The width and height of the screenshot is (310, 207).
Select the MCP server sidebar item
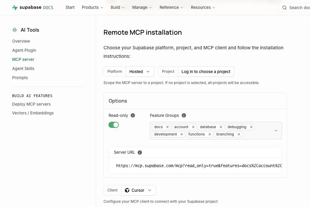23,59
